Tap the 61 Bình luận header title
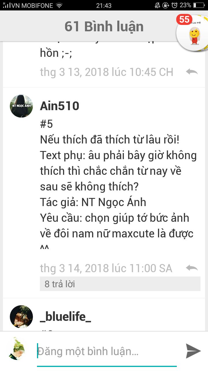This screenshot has height=371, width=208. point(104,27)
